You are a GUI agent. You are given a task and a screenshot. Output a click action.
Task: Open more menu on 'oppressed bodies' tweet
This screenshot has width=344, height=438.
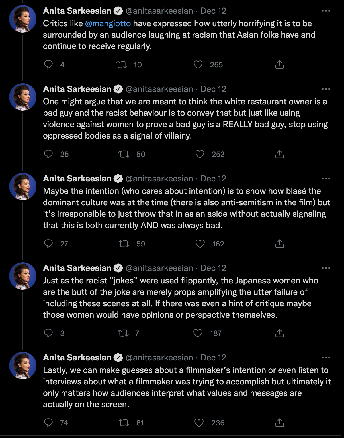pyautogui.click(x=326, y=89)
